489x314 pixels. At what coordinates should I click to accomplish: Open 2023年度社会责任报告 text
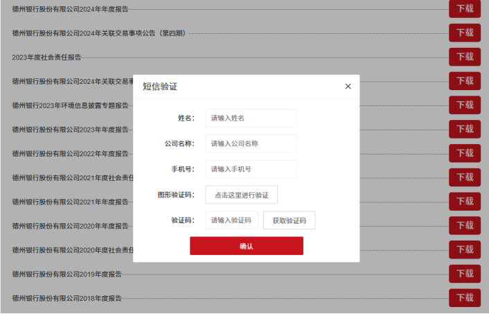click(46, 57)
